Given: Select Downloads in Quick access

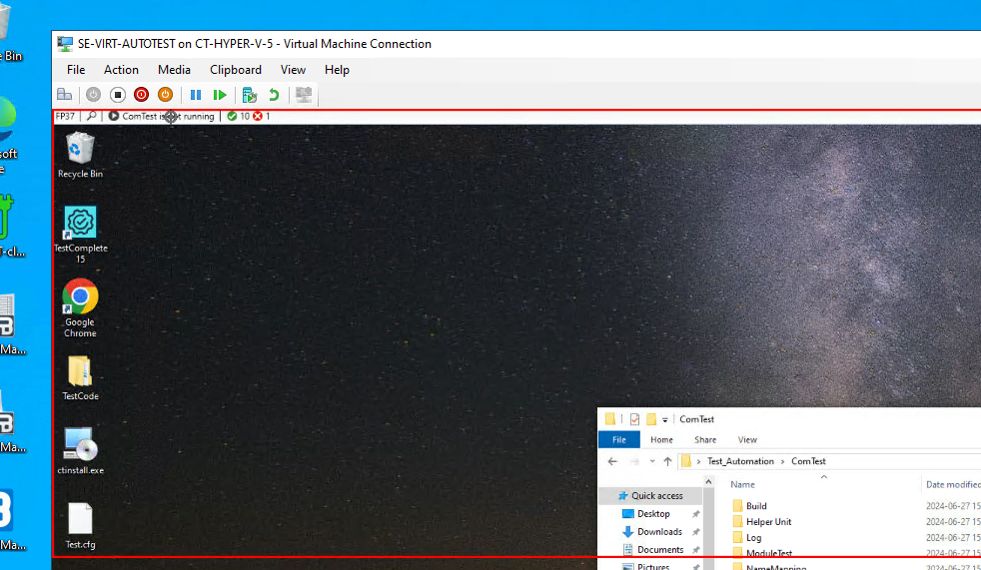Looking at the screenshot, I should tap(659, 532).
